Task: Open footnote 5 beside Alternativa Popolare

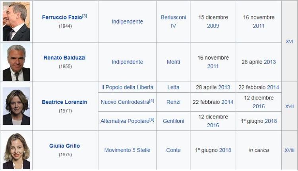Action: 152,120
